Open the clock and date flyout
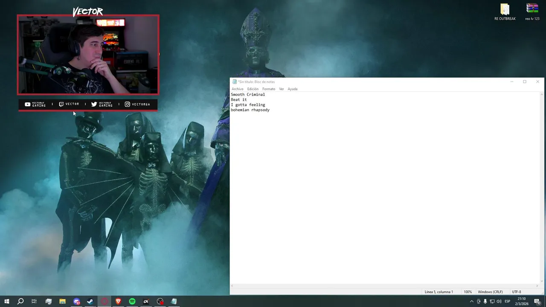This screenshot has width=546, height=307. click(x=521, y=301)
